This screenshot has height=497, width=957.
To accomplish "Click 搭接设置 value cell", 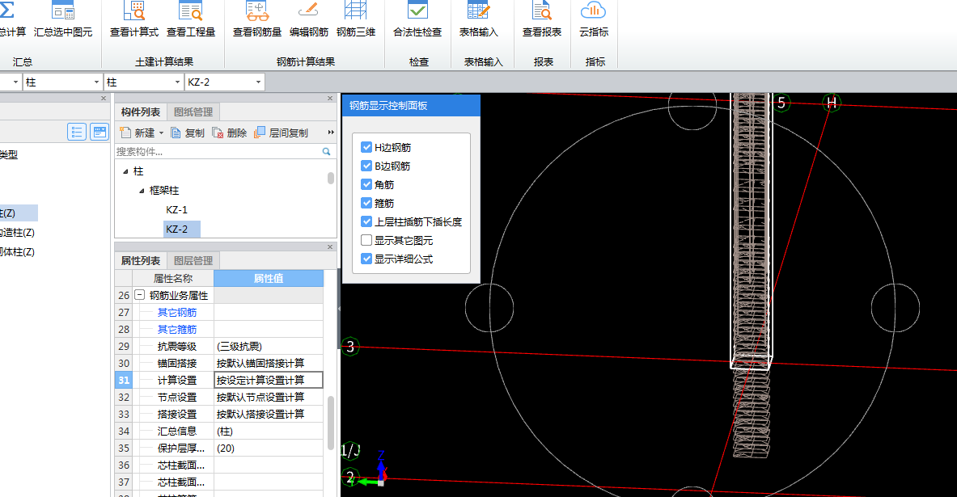I will 269,414.
